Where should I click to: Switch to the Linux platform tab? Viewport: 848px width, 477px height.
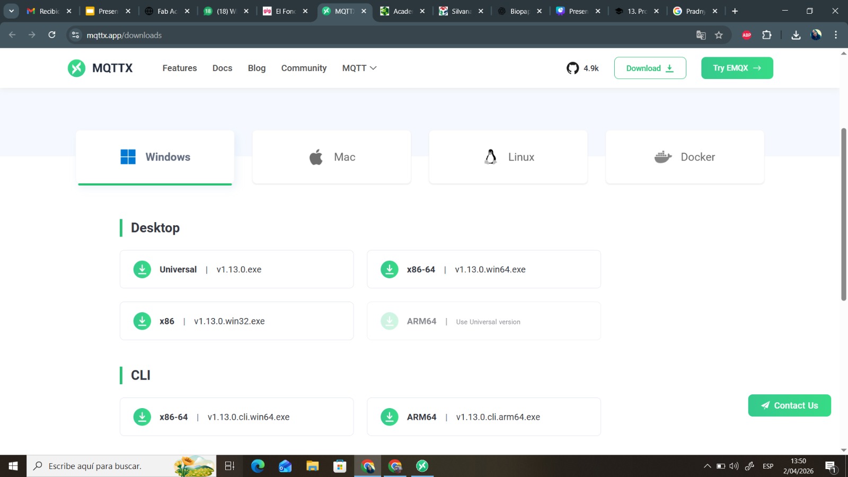508,157
